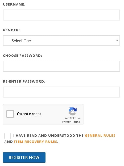Viewport: 124px width, 166px height.
Task: Tick the rules agreement checkbox
Action: pos(7,136)
